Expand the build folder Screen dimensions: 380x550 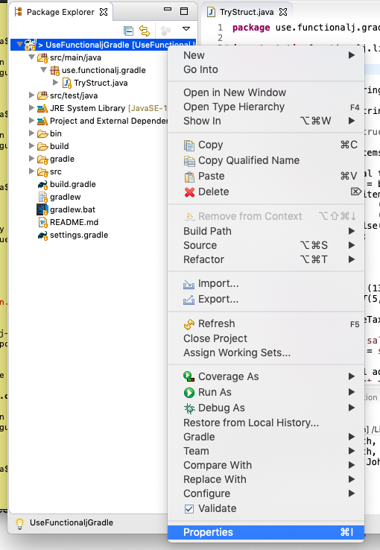pos(31,146)
